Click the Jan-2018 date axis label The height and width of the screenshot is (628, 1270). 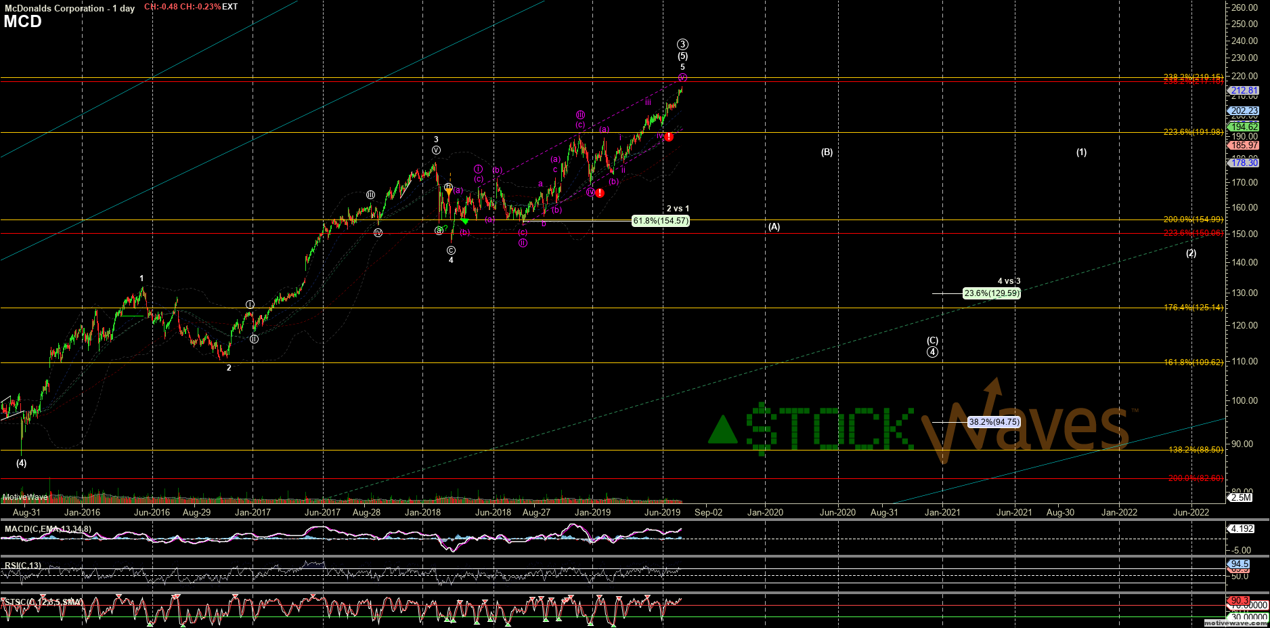[x=422, y=512]
